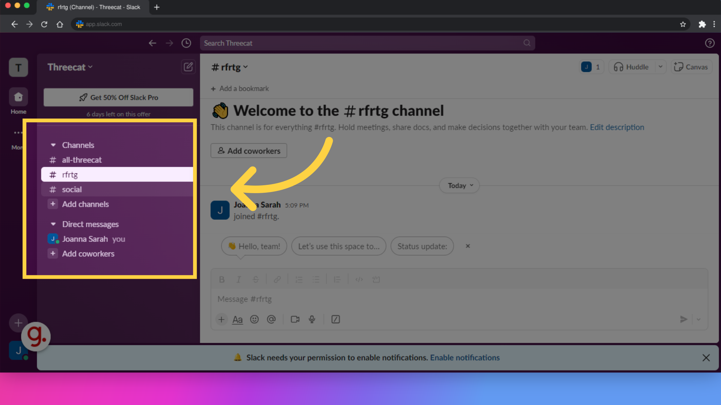Go back with Slack's back arrow
The width and height of the screenshot is (721, 405).
[x=152, y=43]
